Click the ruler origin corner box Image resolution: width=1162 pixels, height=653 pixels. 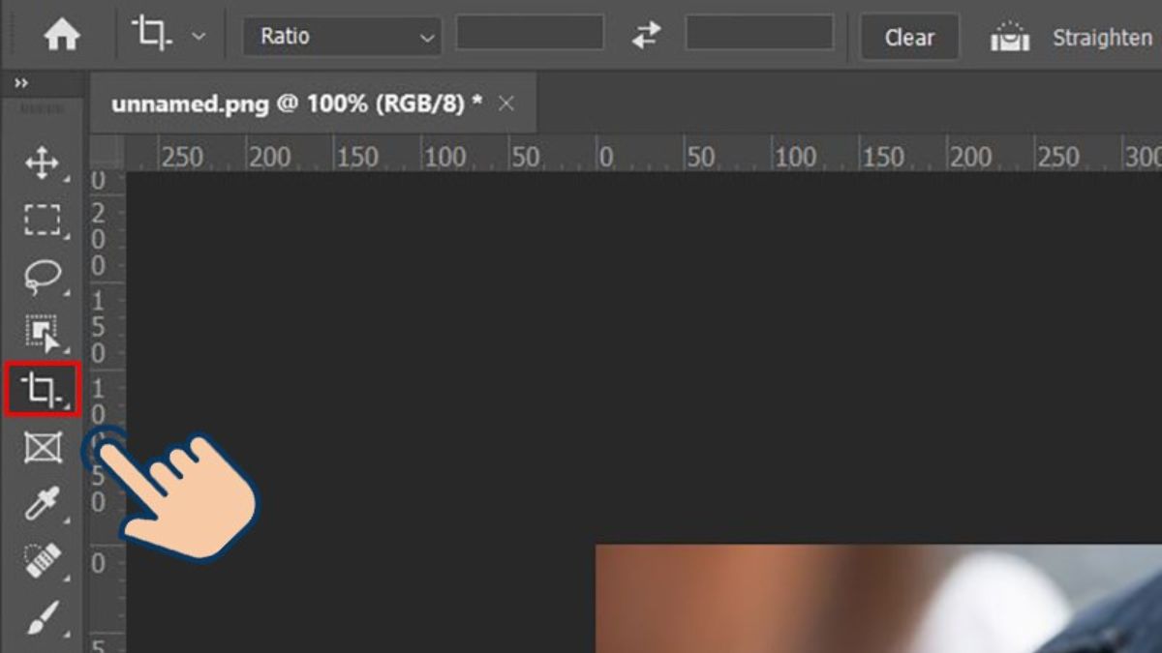(x=107, y=154)
